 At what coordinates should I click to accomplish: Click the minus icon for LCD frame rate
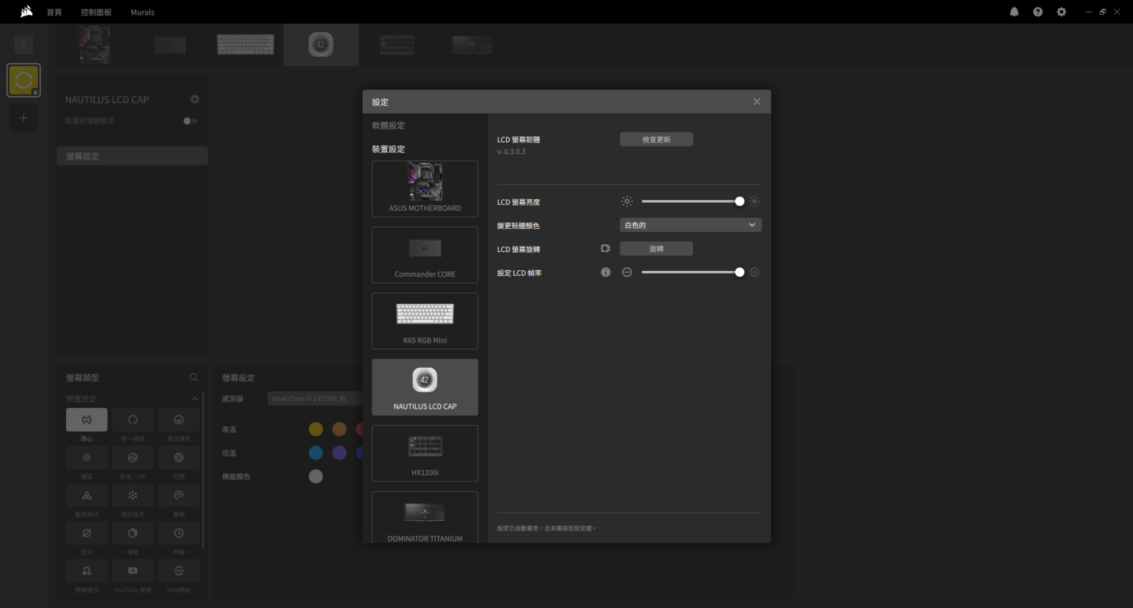point(627,272)
